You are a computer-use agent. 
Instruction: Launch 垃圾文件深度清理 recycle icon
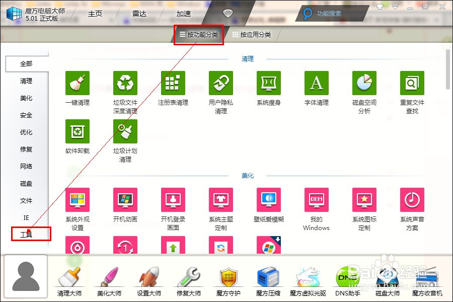[125, 83]
